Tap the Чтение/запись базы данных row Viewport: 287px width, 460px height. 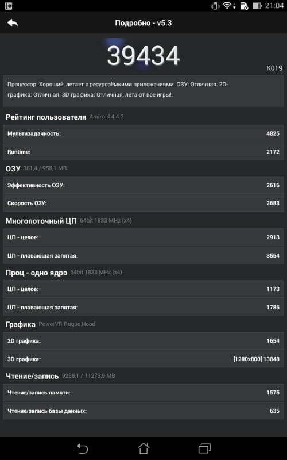(x=143, y=411)
